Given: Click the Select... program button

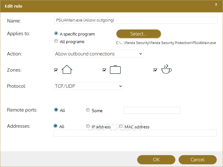Looking at the screenshot, I should click(139, 34).
